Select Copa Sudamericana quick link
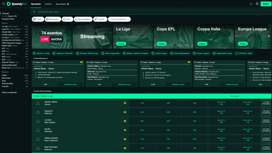 coord(180,53)
